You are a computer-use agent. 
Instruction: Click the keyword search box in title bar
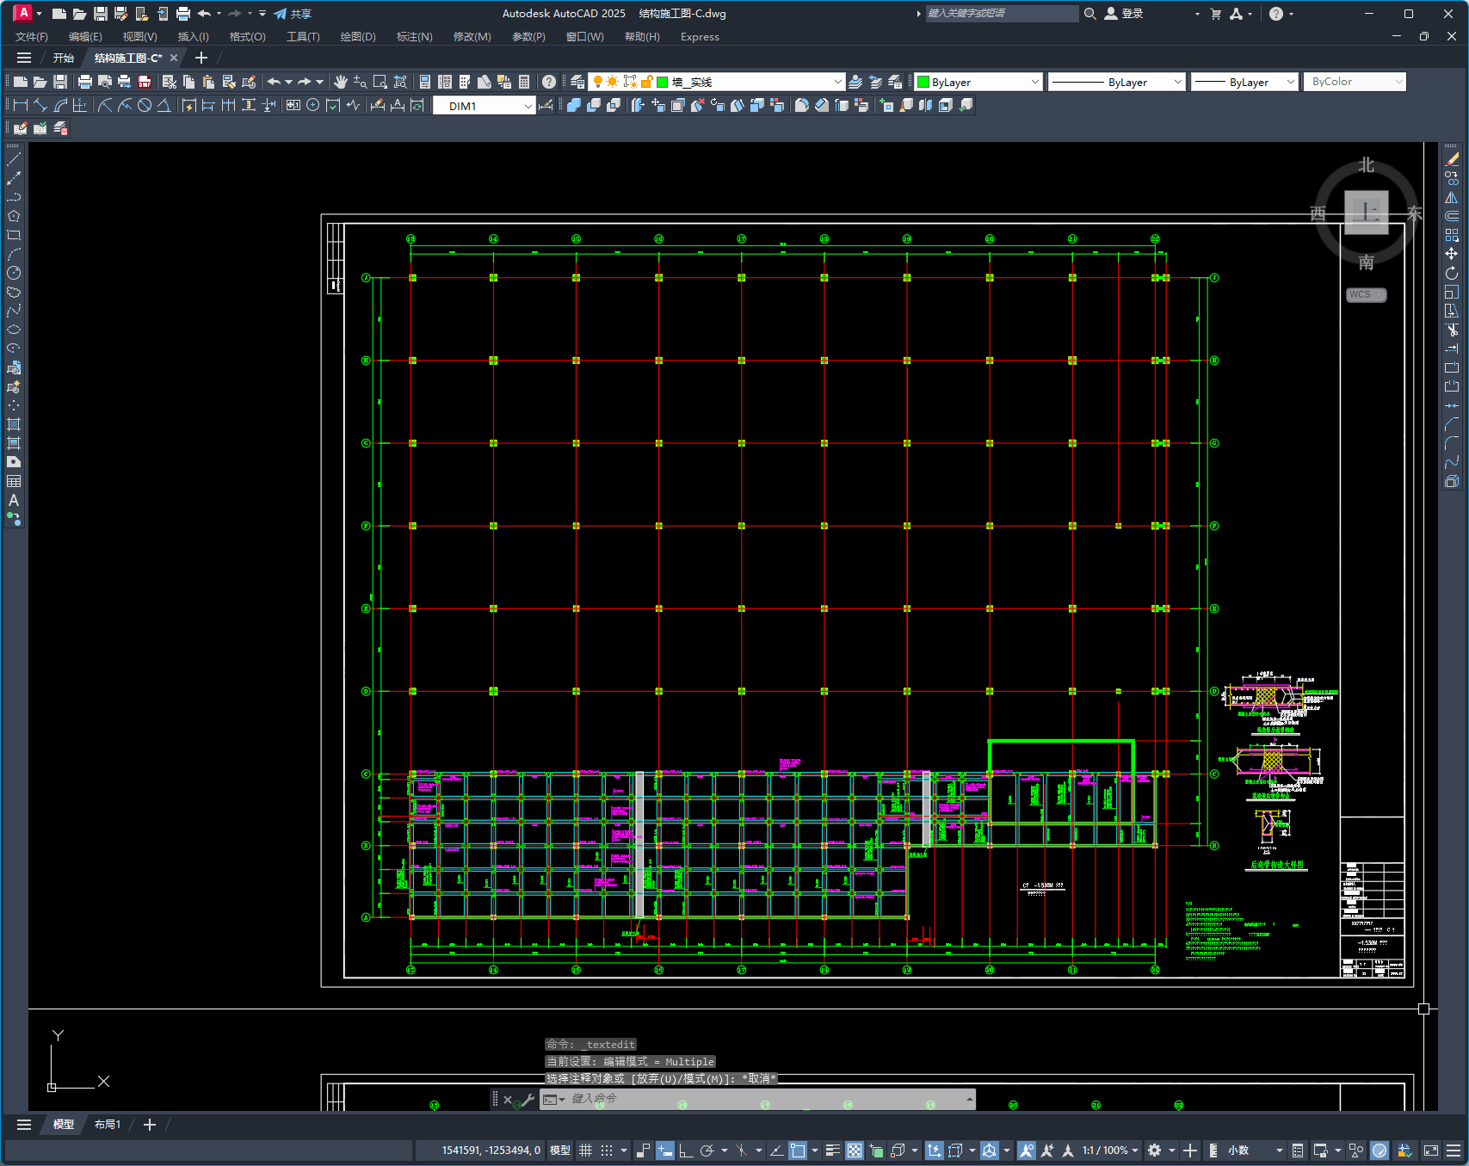coord(1002,14)
